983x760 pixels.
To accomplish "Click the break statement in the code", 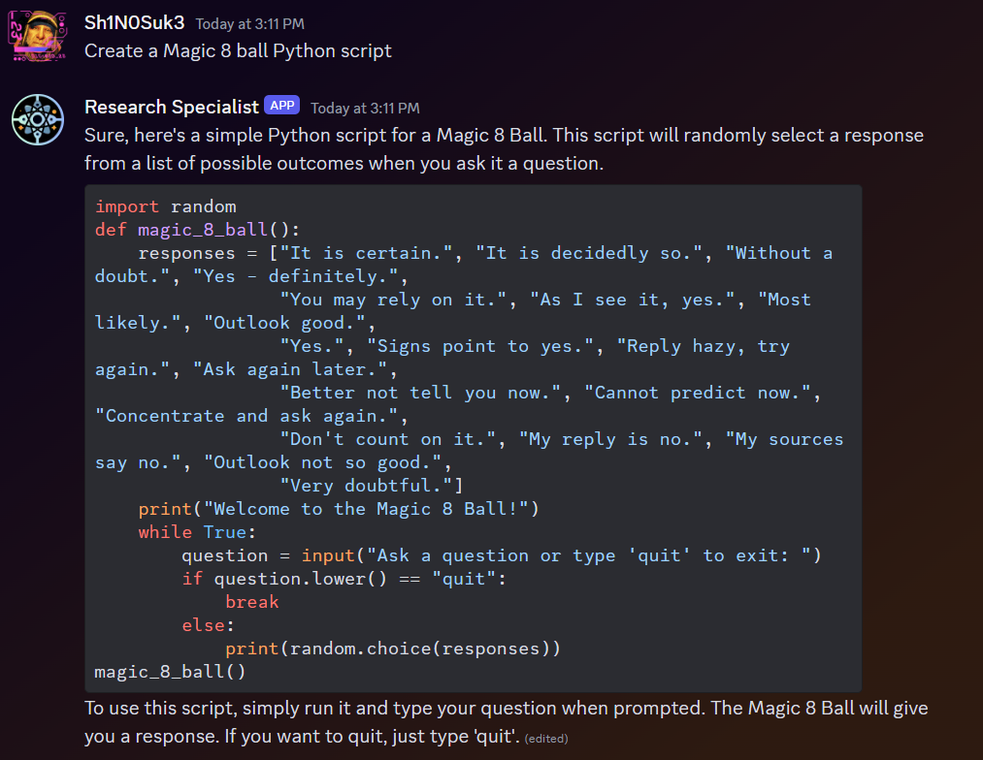I will (x=251, y=601).
